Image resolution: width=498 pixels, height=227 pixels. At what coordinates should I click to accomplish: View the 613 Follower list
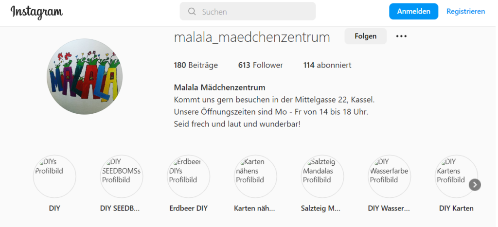260,65
